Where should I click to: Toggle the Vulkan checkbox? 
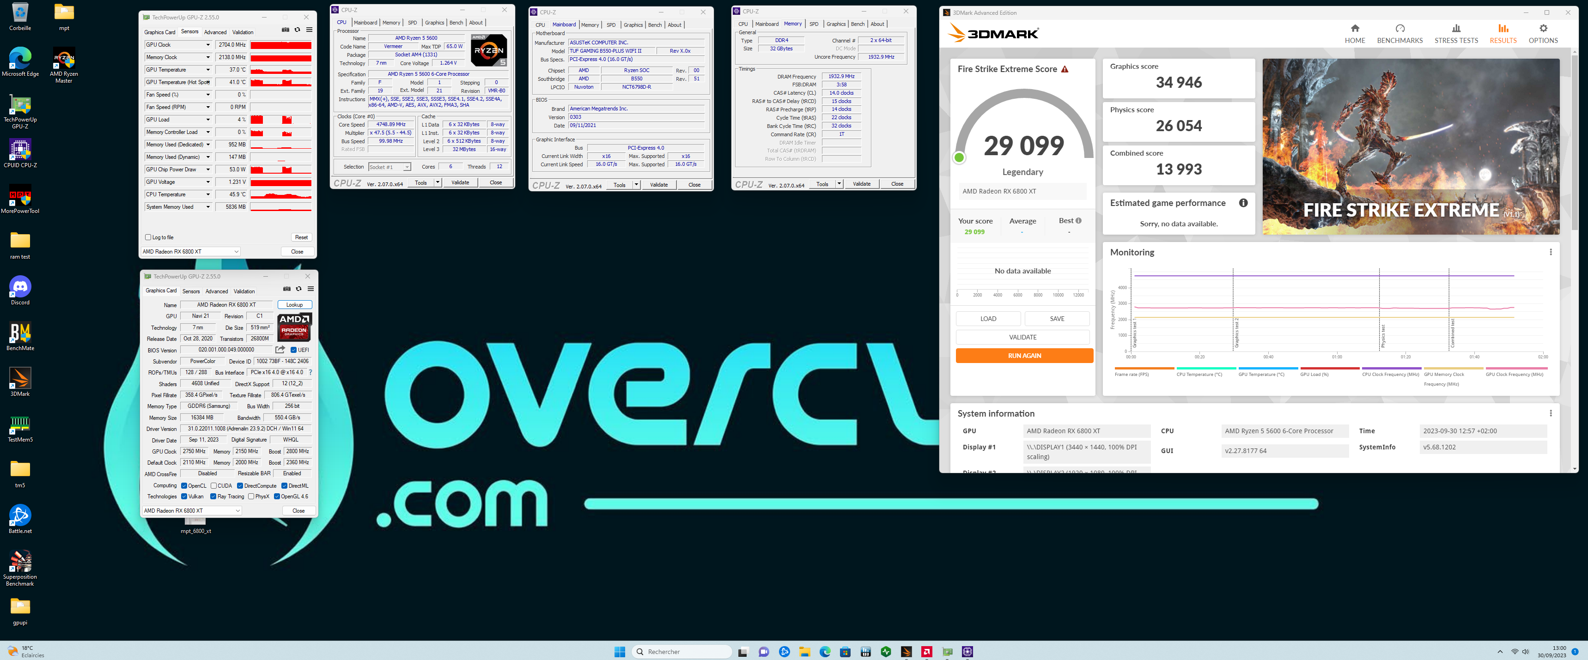pyautogui.click(x=184, y=496)
